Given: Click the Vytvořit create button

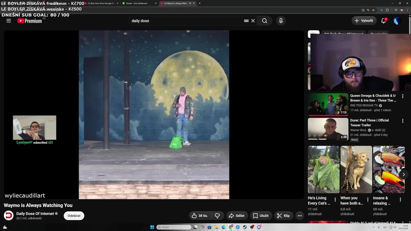Looking at the screenshot, I should (x=364, y=21).
